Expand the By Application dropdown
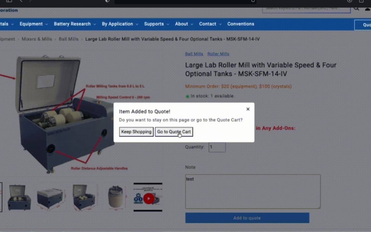 (x=120, y=24)
